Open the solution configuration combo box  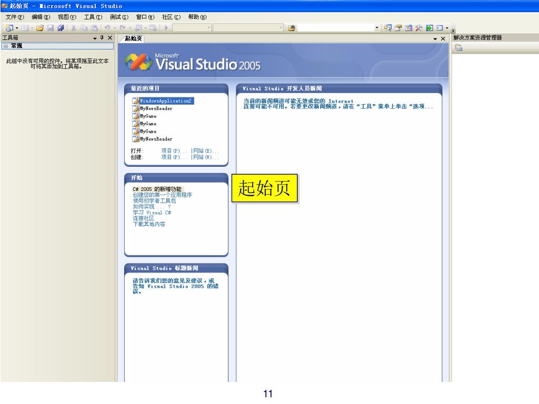(x=192, y=28)
